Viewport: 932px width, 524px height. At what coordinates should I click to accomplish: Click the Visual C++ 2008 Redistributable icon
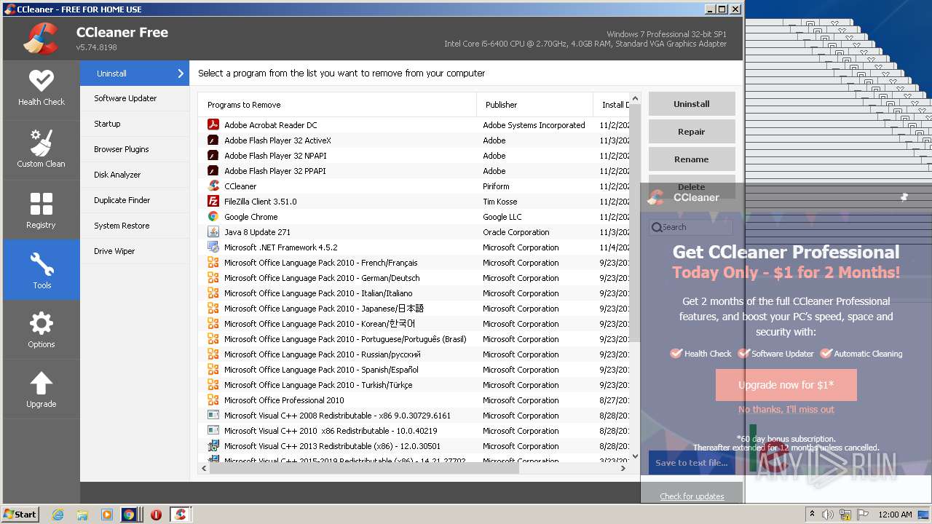[213, 415]
